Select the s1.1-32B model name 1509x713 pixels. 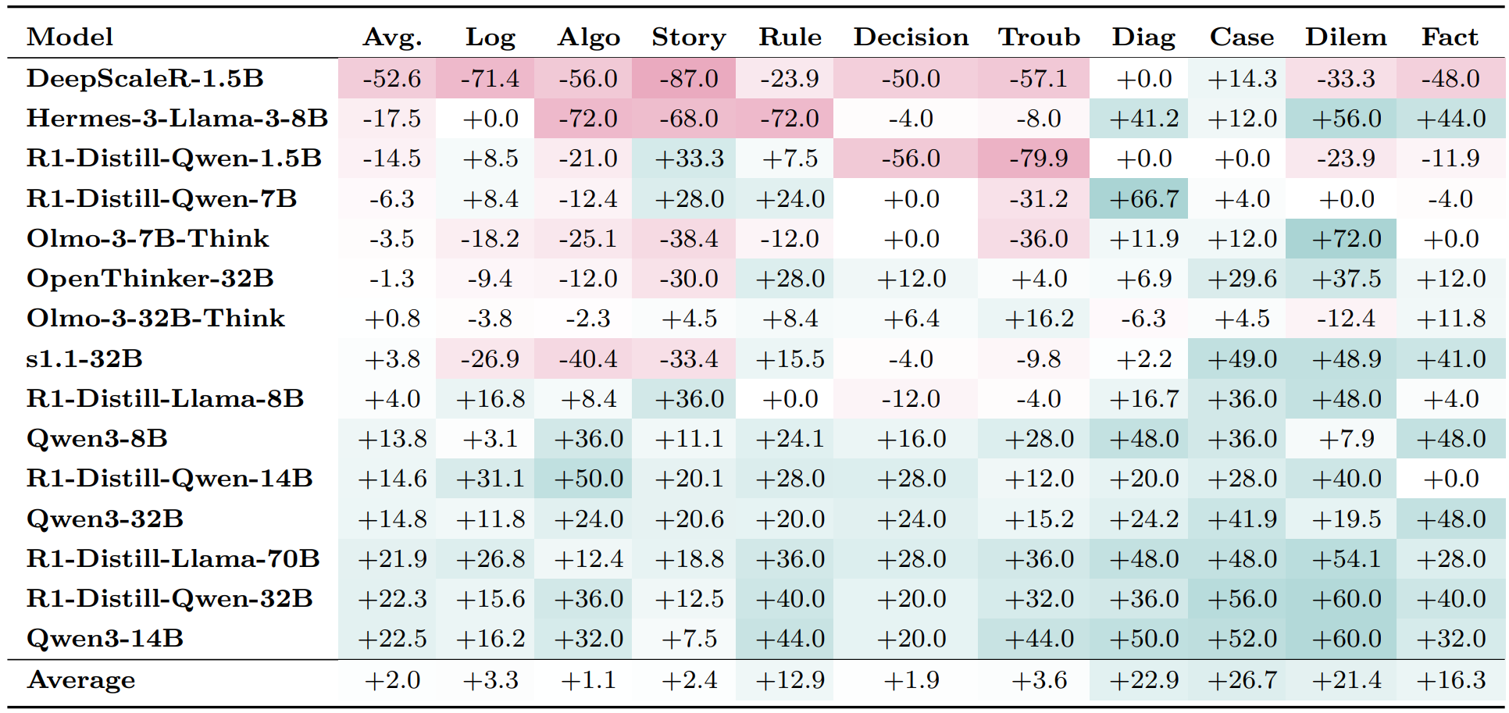[x=84, y=358]
